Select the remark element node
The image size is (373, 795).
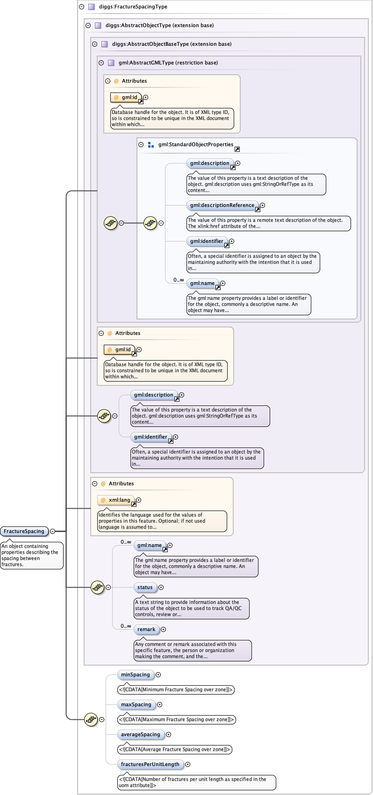coord(146,629)
